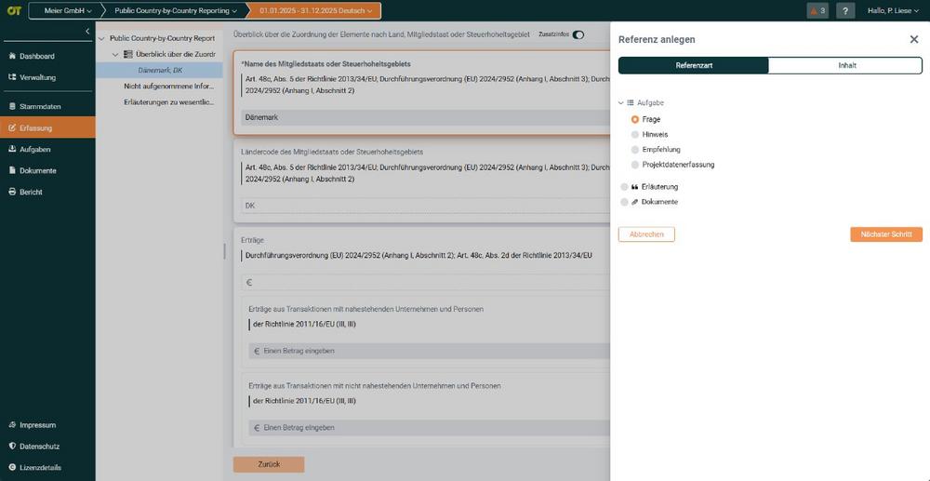Open Public Country-by-Country Reporting dropdown

pyautogui.click(x=176, y=10)
